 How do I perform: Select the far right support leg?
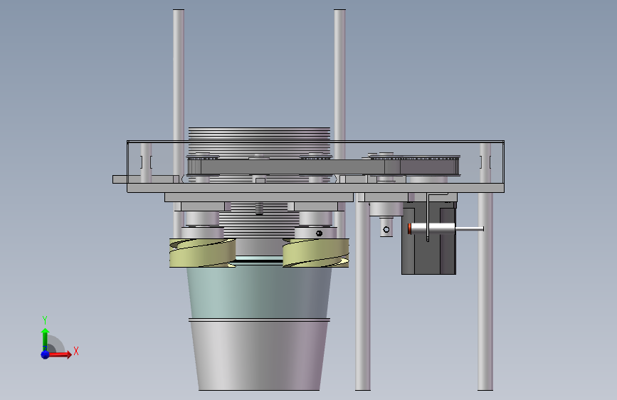pyautogui.click(x=485, y=291)
